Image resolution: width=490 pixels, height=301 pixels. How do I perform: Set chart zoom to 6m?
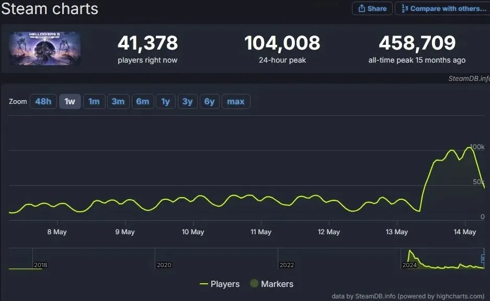tap(142, 102)
